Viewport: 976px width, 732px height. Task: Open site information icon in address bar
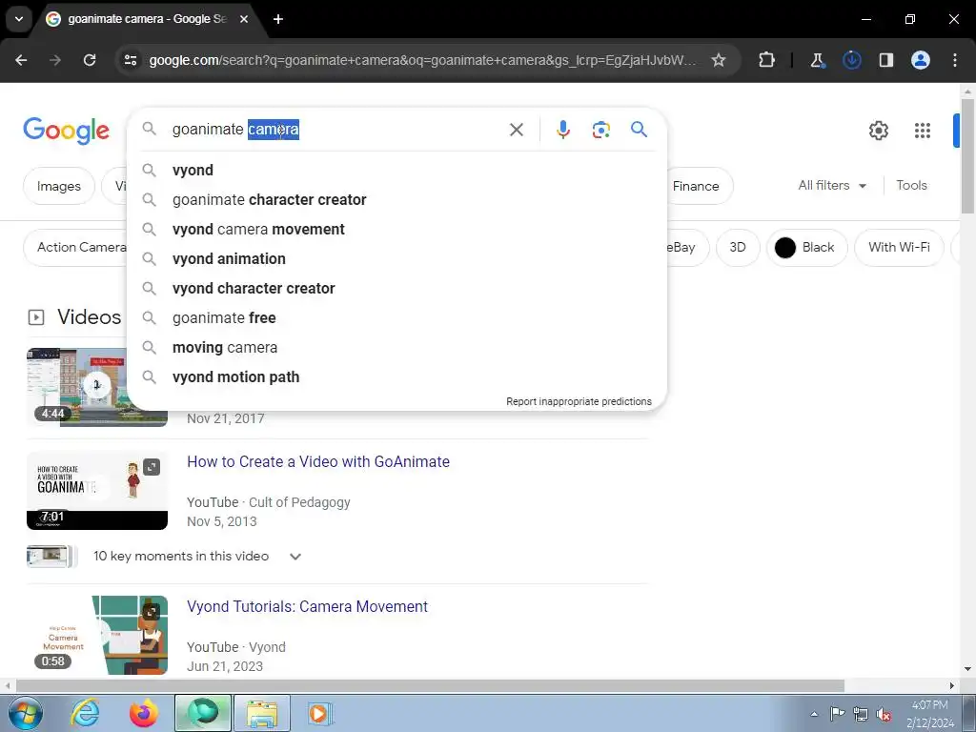[130, 60]
